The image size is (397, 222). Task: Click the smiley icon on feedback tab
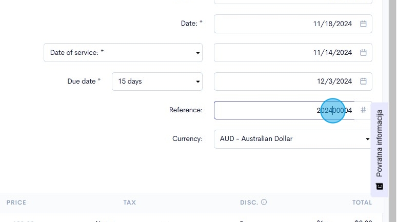click(x=380, y=186)
